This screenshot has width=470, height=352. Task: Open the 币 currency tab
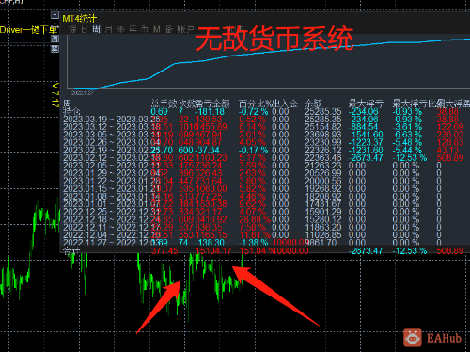pyautogui.click(x=145, y=29)
